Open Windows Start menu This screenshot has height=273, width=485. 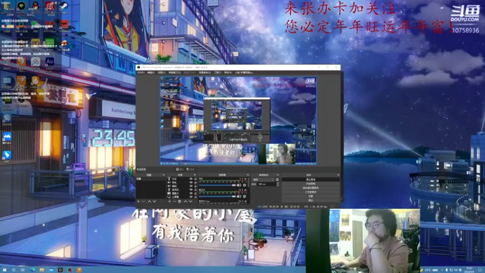(4, 270)
